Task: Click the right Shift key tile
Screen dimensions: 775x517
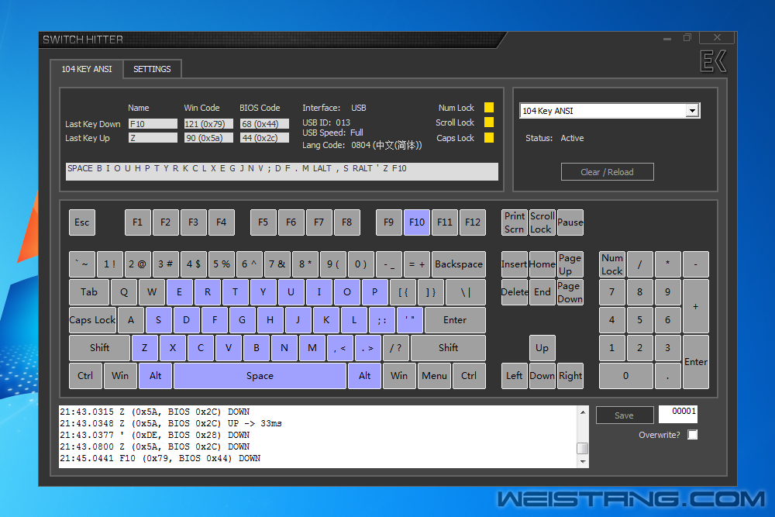Action: coord(448,348)
